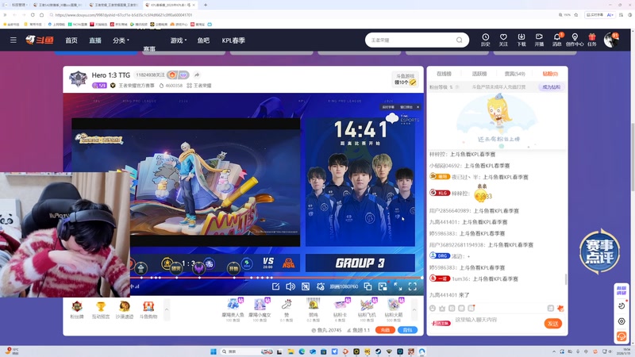Open the KPL春季 menu item
Screen dimensions: 635x357
click(233, 40)
